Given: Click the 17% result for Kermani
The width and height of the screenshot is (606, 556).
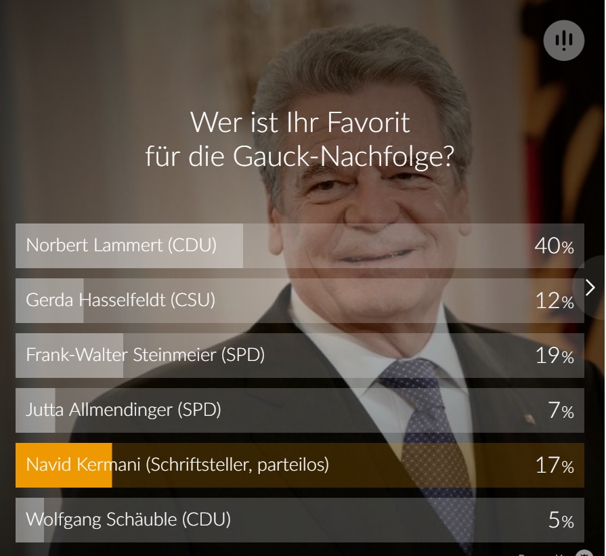Looking at the screenshot, I should pyautogui.click(x=554, y=465).
